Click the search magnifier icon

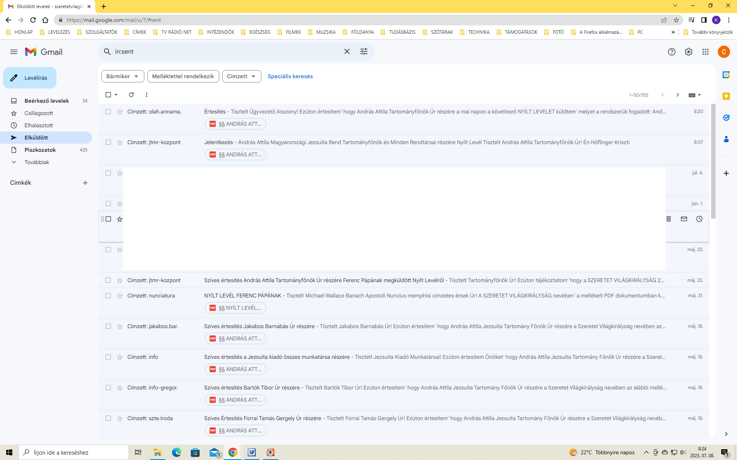(x=107, y=51)
